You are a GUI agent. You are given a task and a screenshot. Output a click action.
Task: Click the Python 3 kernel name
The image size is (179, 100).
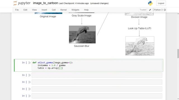click(158, 10)
